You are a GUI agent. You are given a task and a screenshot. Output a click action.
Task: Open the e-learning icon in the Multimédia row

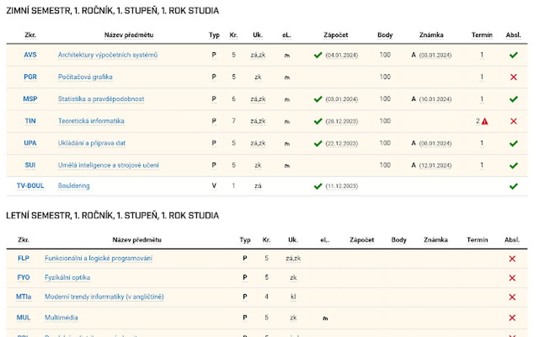tap(325, 319)
